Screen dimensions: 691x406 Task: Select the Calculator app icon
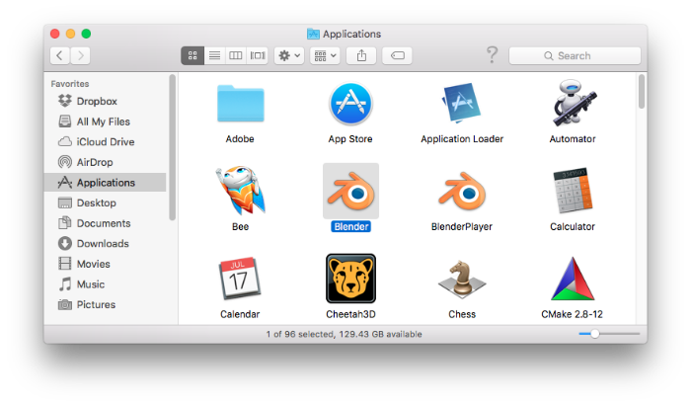[573, 191]
